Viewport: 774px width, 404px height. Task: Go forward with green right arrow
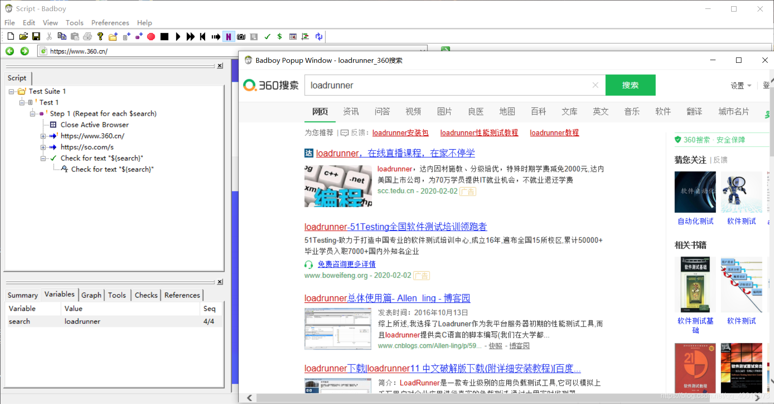pyautogui.click(x=25, y=51)
